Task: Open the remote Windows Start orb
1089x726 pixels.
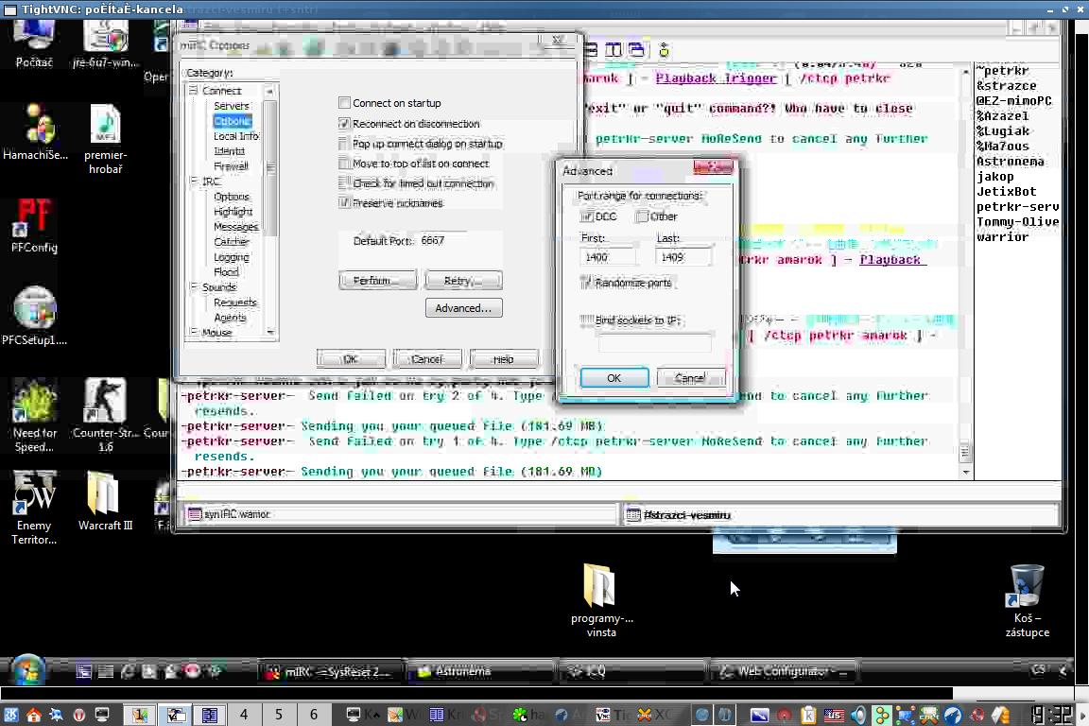Action: (27, 670)
